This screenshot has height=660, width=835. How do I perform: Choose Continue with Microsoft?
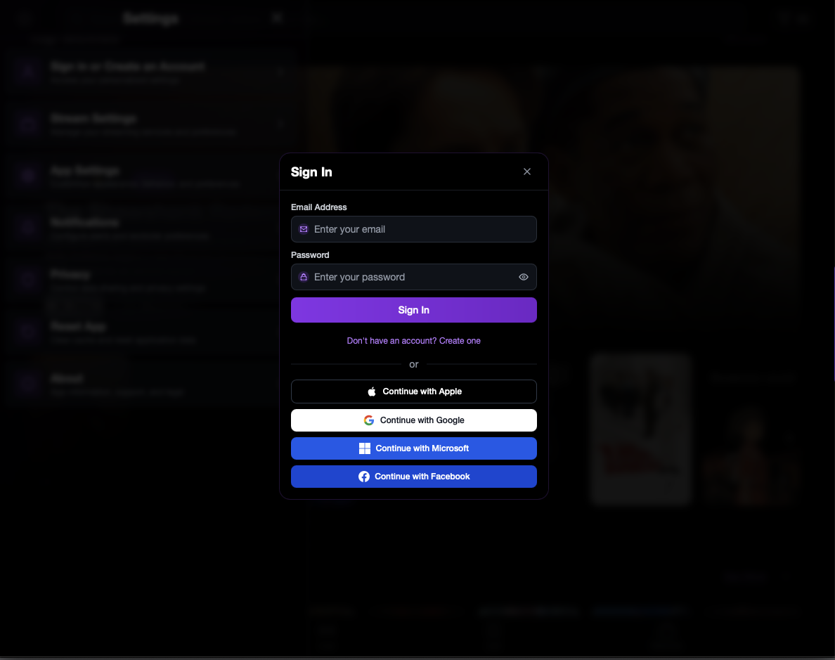[414, 448]
